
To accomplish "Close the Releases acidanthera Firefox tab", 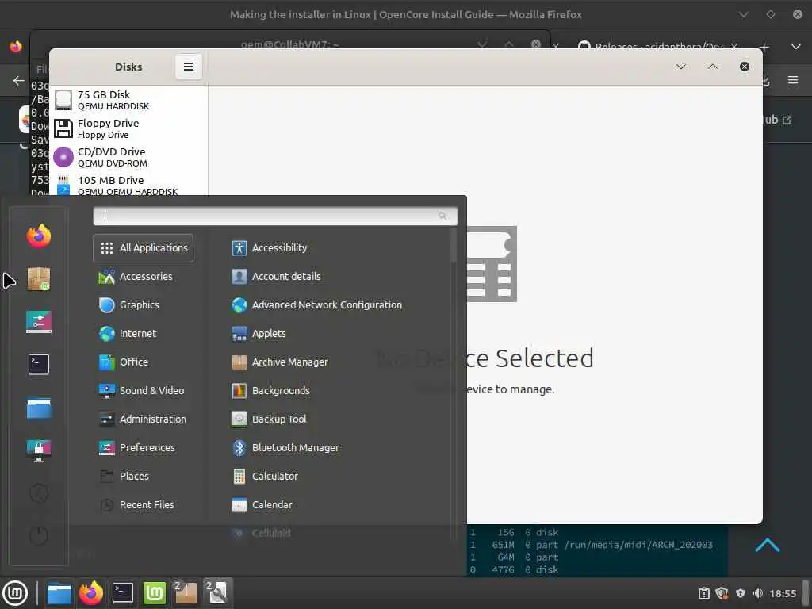I will point(733,47).
